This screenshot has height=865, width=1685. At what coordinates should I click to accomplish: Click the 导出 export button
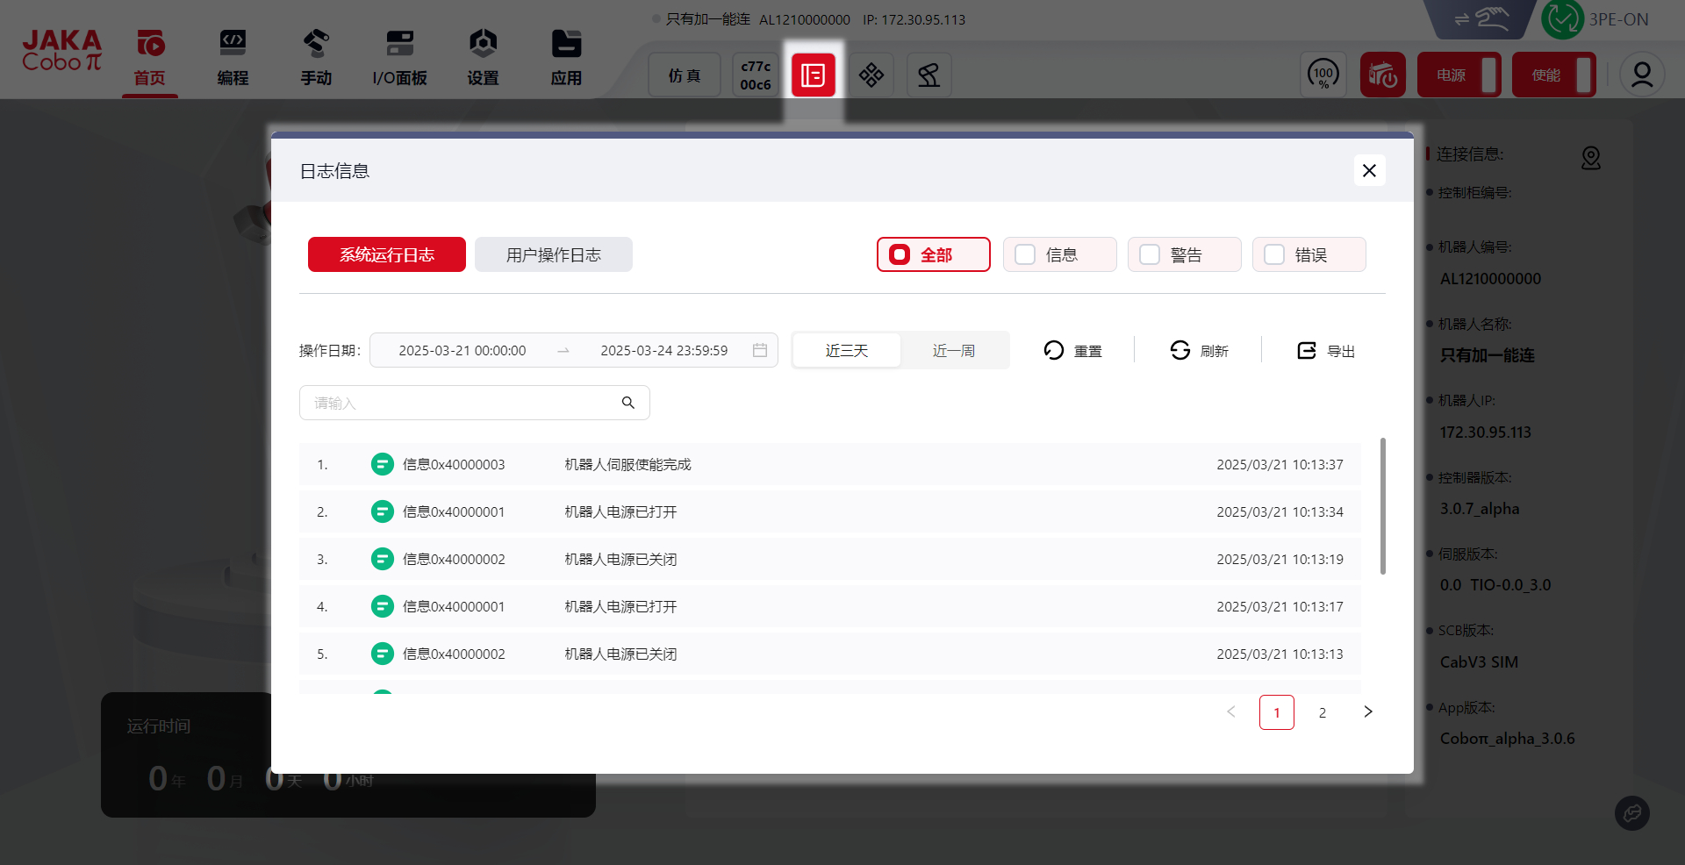pyautogui.click(x=1326, y=351)
